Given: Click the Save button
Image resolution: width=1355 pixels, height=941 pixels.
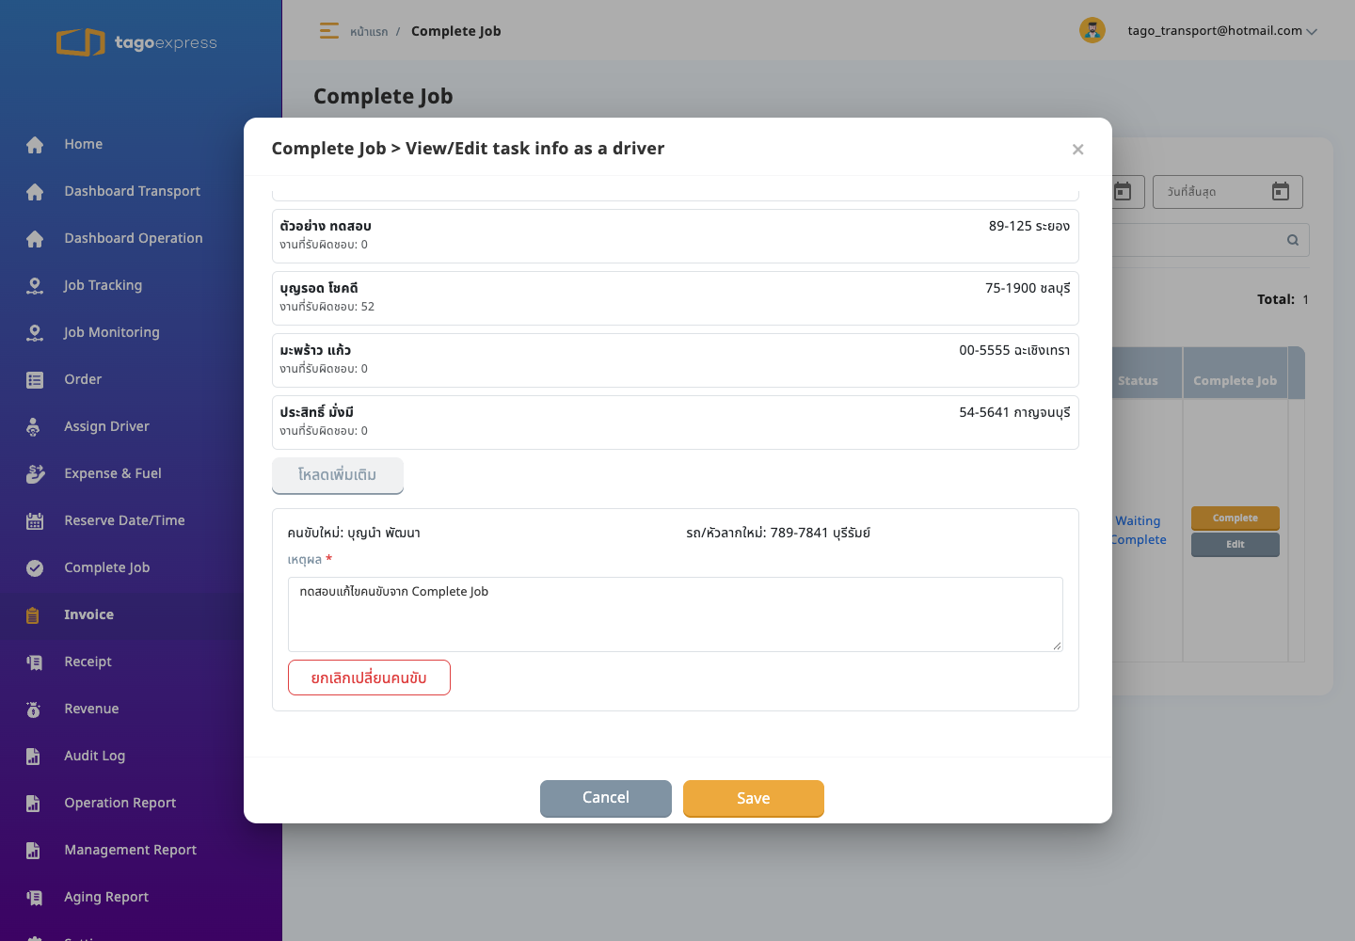Looking at the screenshot, I should point(754,798).
